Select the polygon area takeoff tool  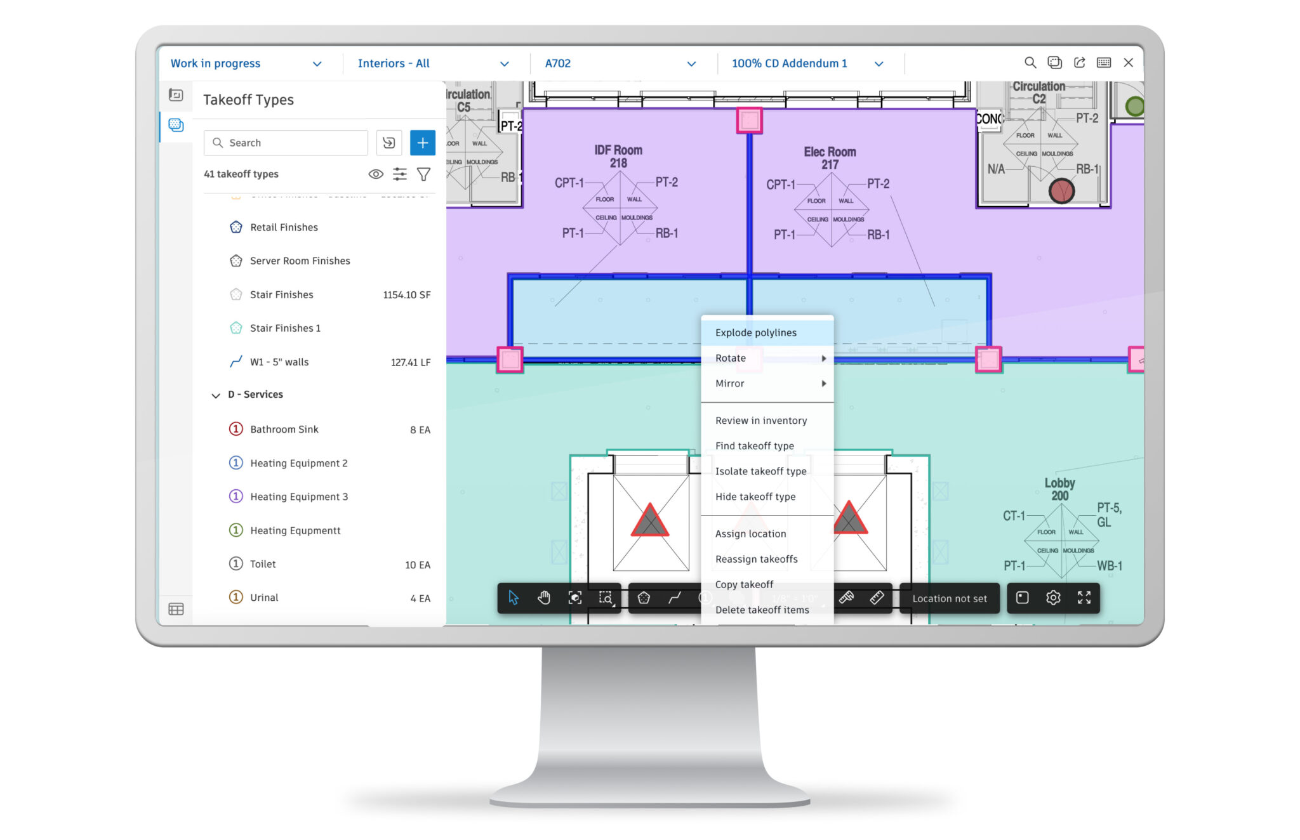(x=644, y=597)
